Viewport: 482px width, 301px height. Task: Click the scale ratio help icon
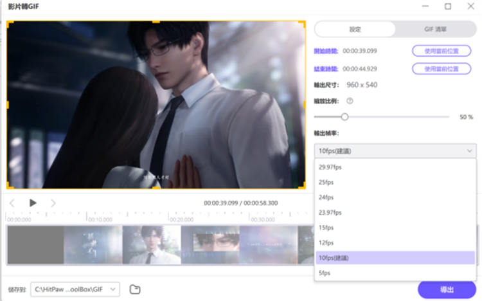coord(350,101)
